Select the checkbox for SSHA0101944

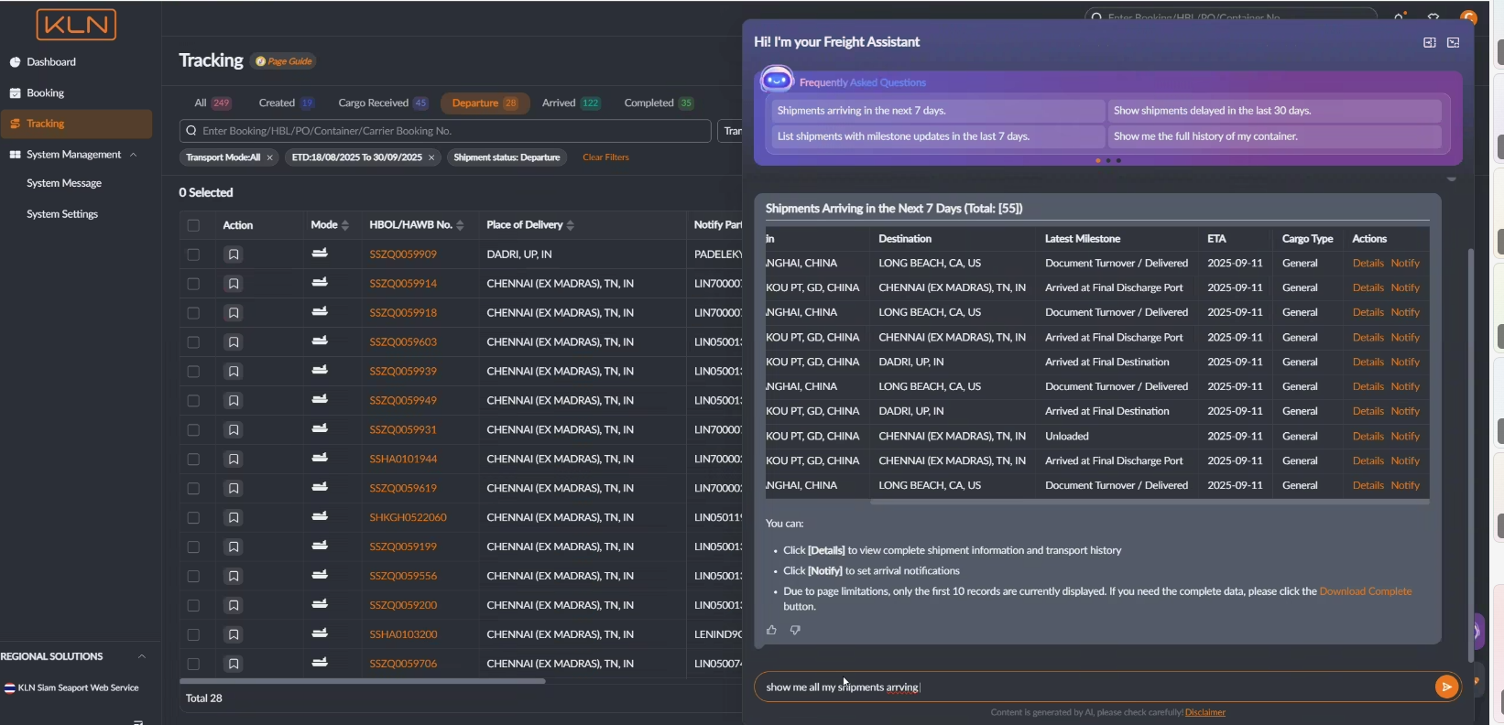pyautogui.click(x=193, y=460)
